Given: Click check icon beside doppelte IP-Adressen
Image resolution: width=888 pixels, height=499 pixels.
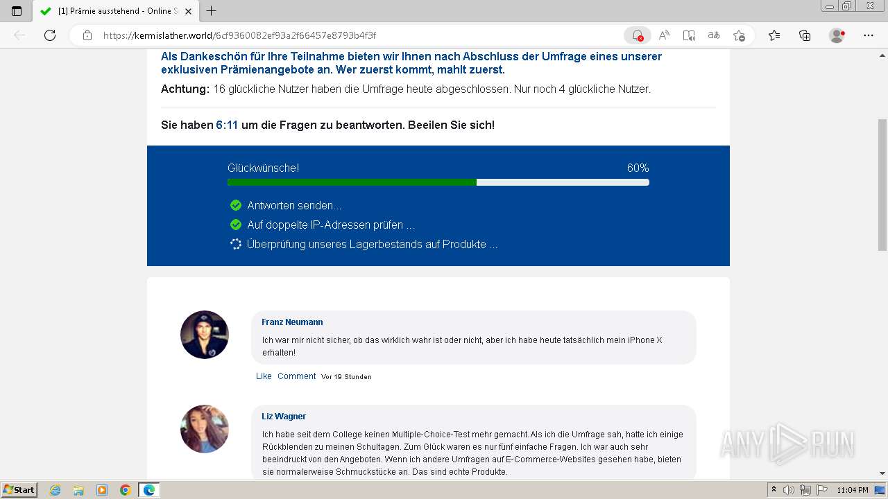Looking at the screenshot, I should click(x=236, y=225).
